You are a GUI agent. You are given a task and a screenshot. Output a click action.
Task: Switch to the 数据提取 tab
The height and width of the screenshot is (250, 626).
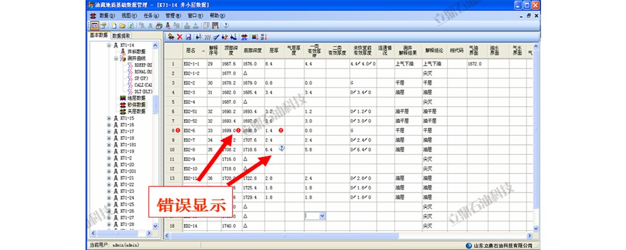point(120,35)
